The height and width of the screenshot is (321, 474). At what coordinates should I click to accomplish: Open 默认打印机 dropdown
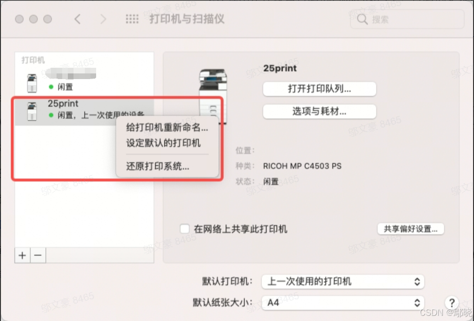coord(343,282)
